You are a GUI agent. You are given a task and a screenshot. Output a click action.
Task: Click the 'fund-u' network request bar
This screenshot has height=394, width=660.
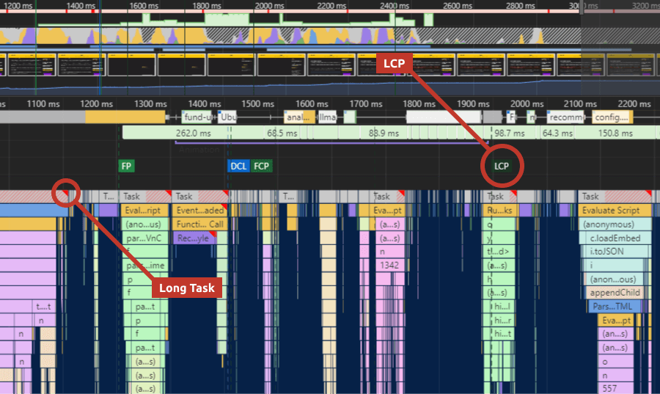click(x=199, y=117)
